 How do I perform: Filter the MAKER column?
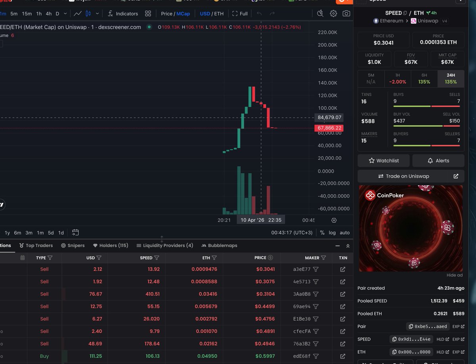click(x=324, y=258)
